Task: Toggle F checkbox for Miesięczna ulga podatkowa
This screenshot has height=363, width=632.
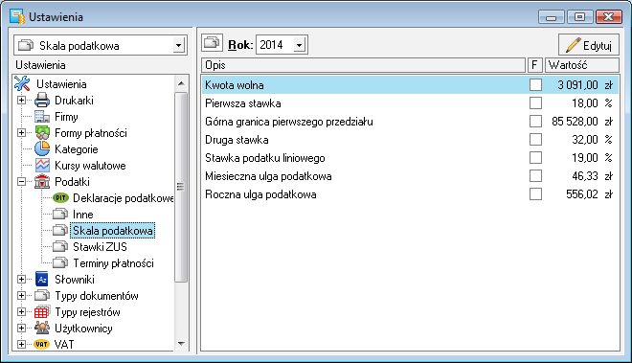Action: (535, 176)
